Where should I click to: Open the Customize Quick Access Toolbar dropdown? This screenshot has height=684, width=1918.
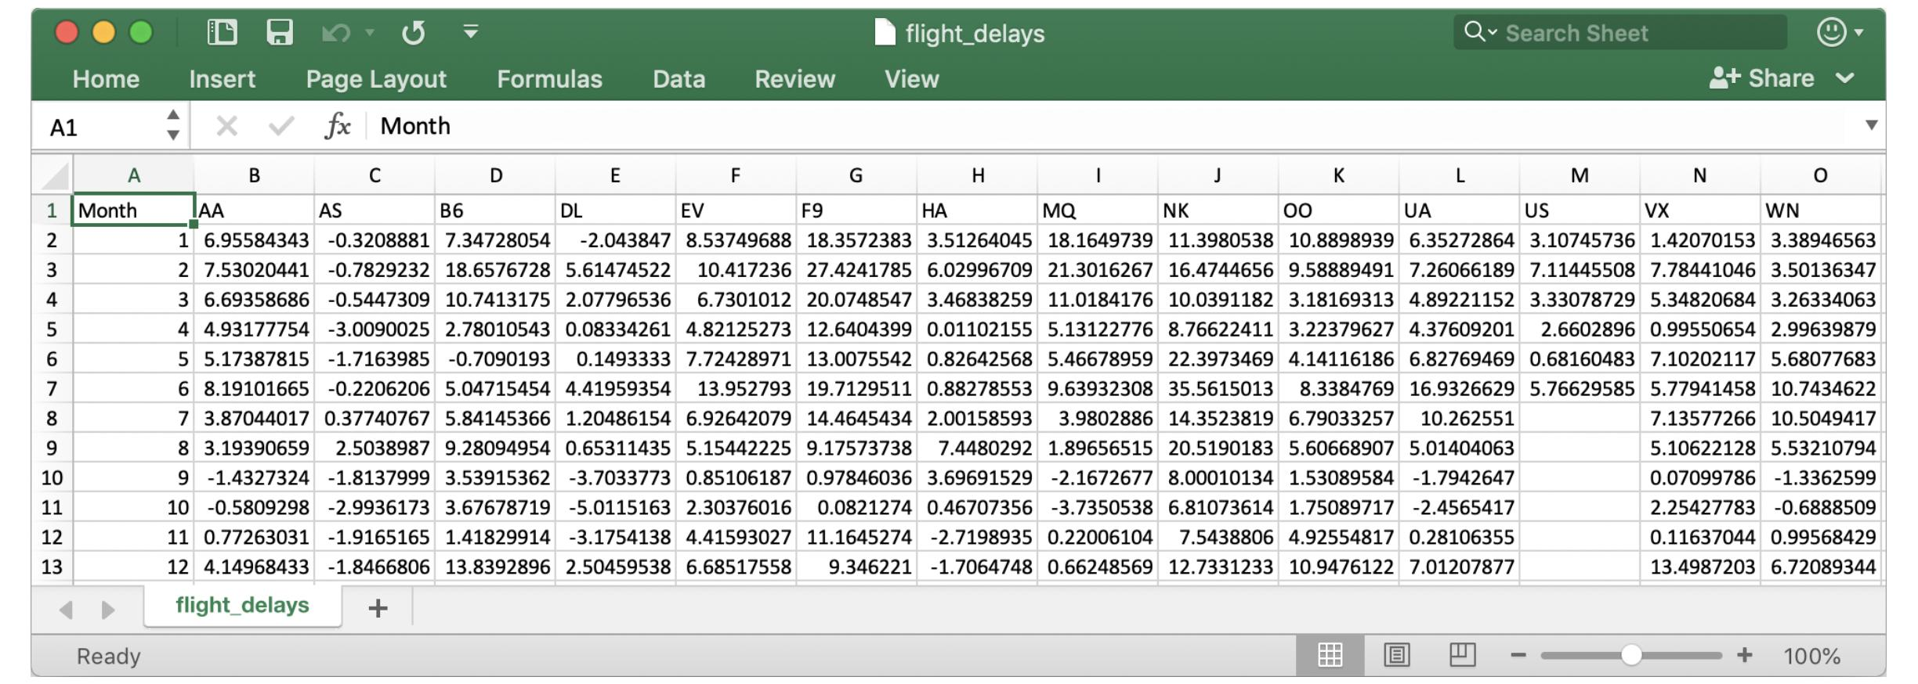pos(471,32)
